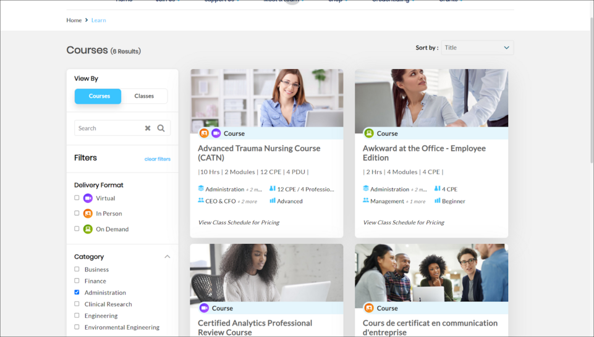The image size is (594, 337).
Task: Collapse the Category filter section
Action: click(167, 257)
